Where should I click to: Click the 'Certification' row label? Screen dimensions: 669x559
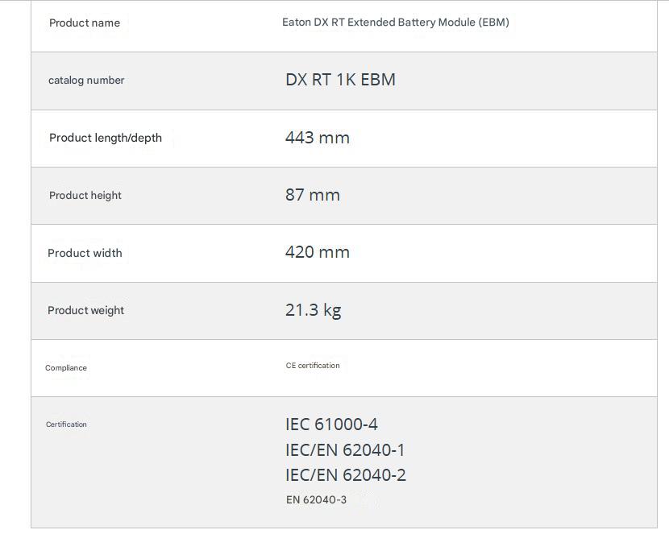66,424
